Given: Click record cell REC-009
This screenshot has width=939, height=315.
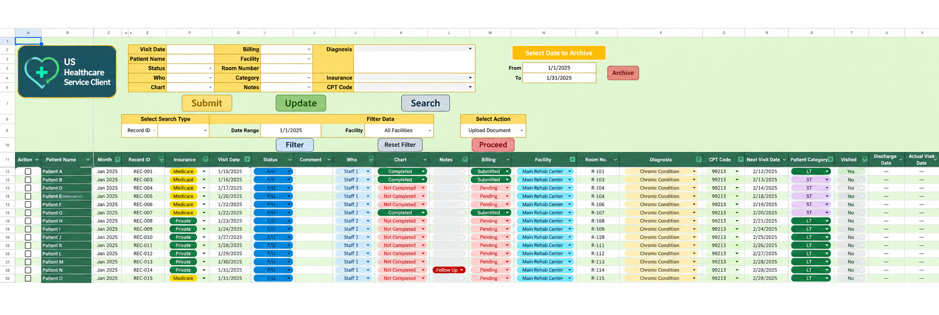Looking at the screenshot, I should (x=143, y=229).
